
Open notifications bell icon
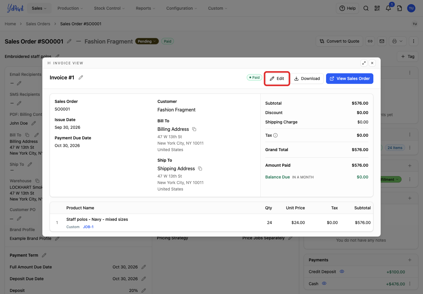[388, 8]
